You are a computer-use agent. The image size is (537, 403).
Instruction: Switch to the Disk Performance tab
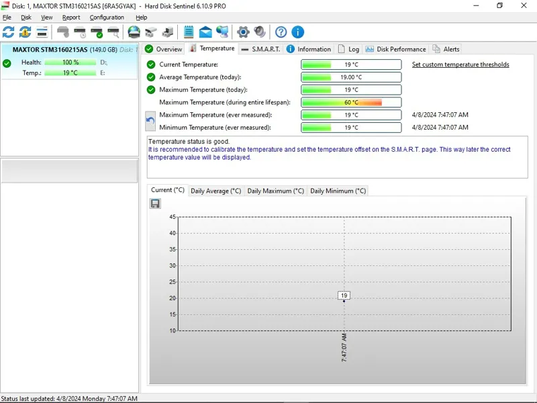click(x=395, y=49)
